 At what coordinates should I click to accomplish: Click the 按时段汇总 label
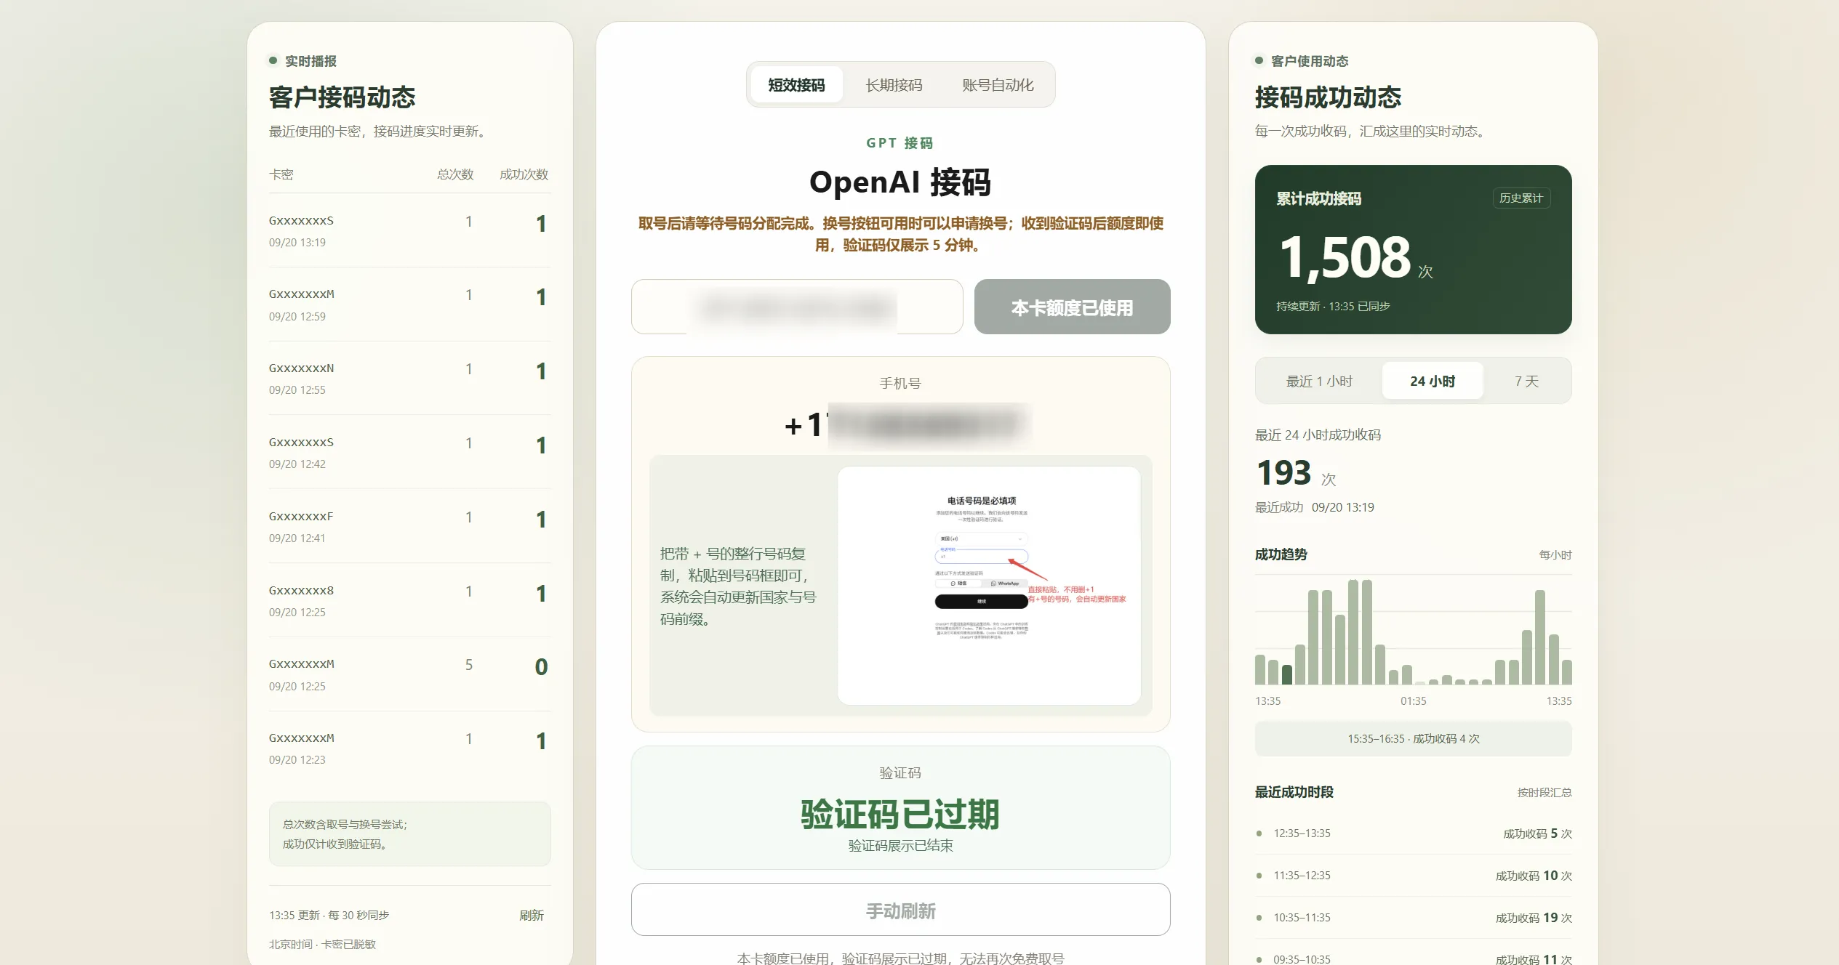tap(1544, 792)
